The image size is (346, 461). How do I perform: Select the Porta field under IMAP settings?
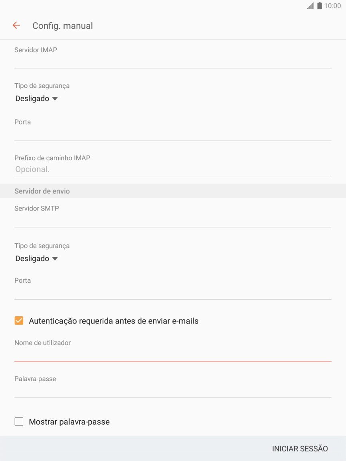173,134
